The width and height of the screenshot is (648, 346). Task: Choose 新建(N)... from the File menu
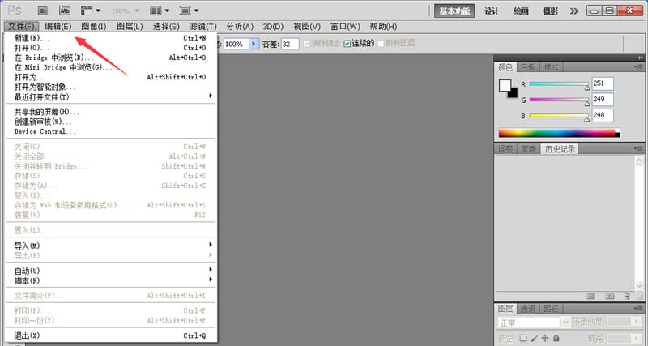pyautogui.click(x=110, y=38)
